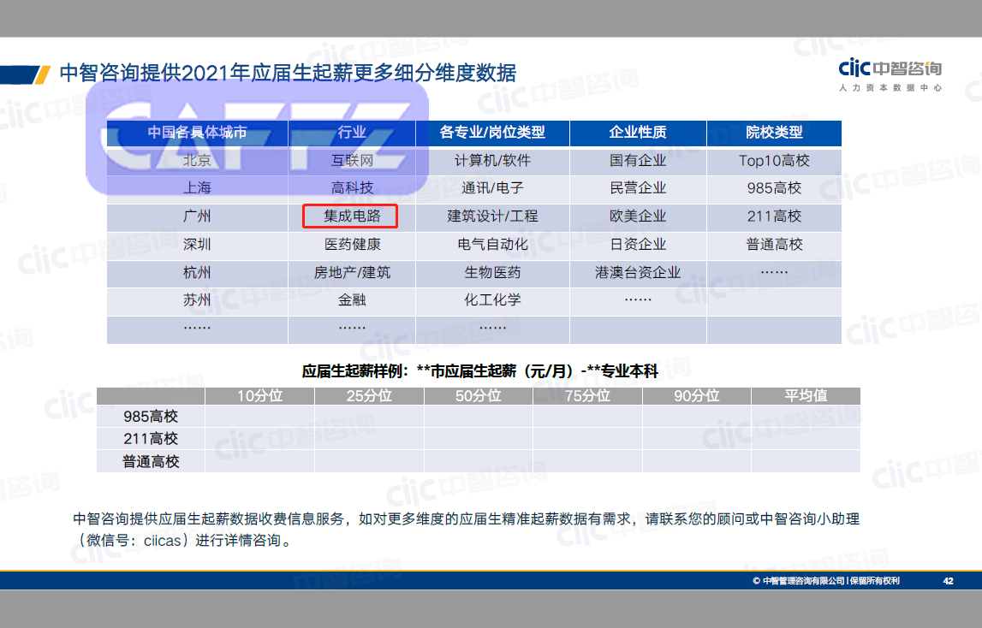This screenshot has width=982, height=628.
Task: Select the 中国各具体城市 column header
Action: pos(197,133)
